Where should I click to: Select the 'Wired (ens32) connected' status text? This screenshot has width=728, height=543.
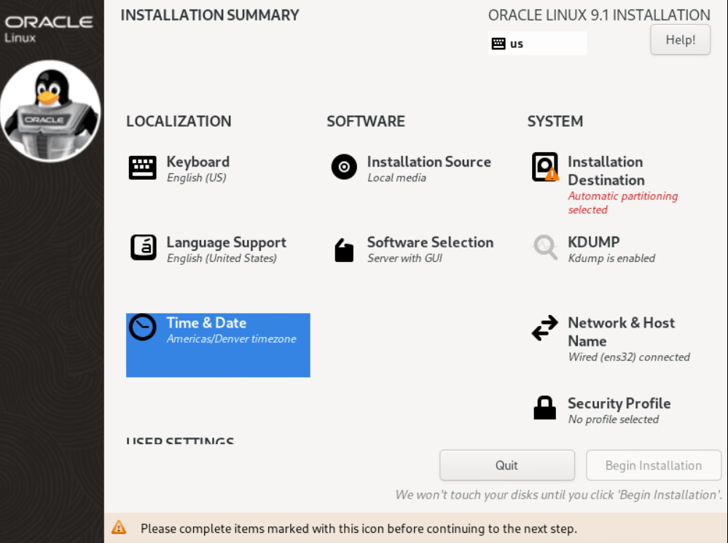point(629,357)
